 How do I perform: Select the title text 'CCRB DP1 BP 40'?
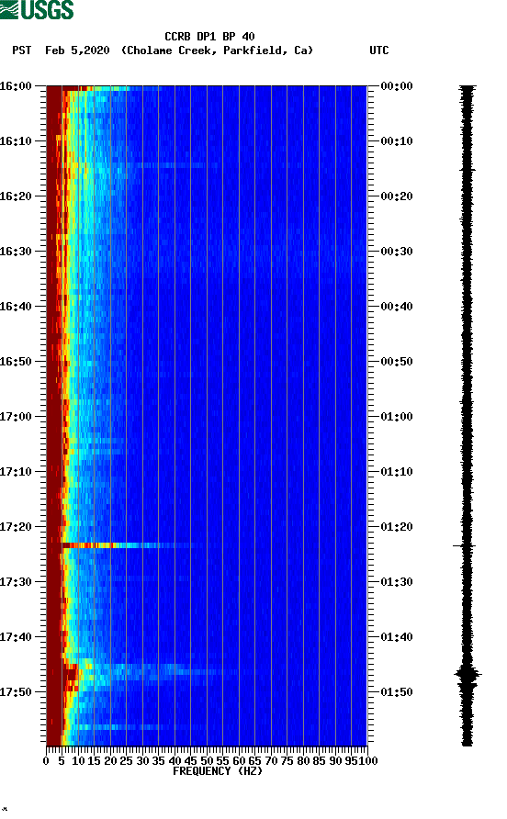[209, 37]
